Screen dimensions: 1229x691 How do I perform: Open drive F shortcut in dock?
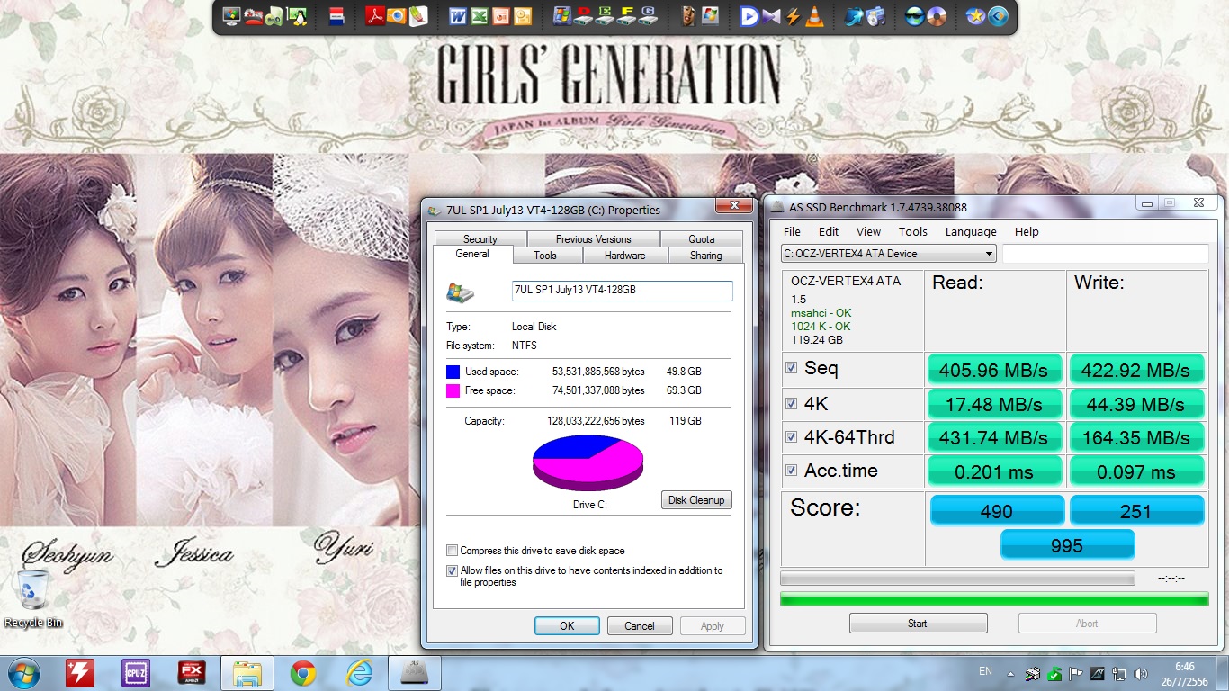click(627, 15)
